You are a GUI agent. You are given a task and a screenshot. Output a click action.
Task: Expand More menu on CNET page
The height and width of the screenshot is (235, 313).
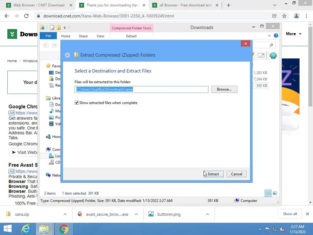click(x=293, y=34)
